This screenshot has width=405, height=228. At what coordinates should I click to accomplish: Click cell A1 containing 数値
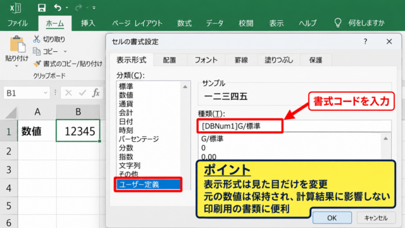point(37,131)
